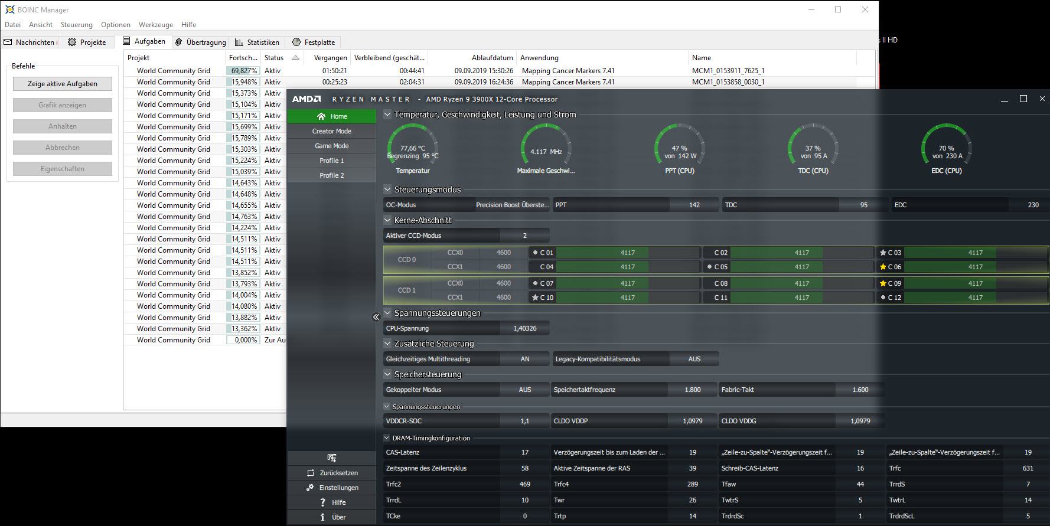This screenshot has height=526, width=1050.
Task: Click the Einstellungen gears icon
Action: [310, 488]
